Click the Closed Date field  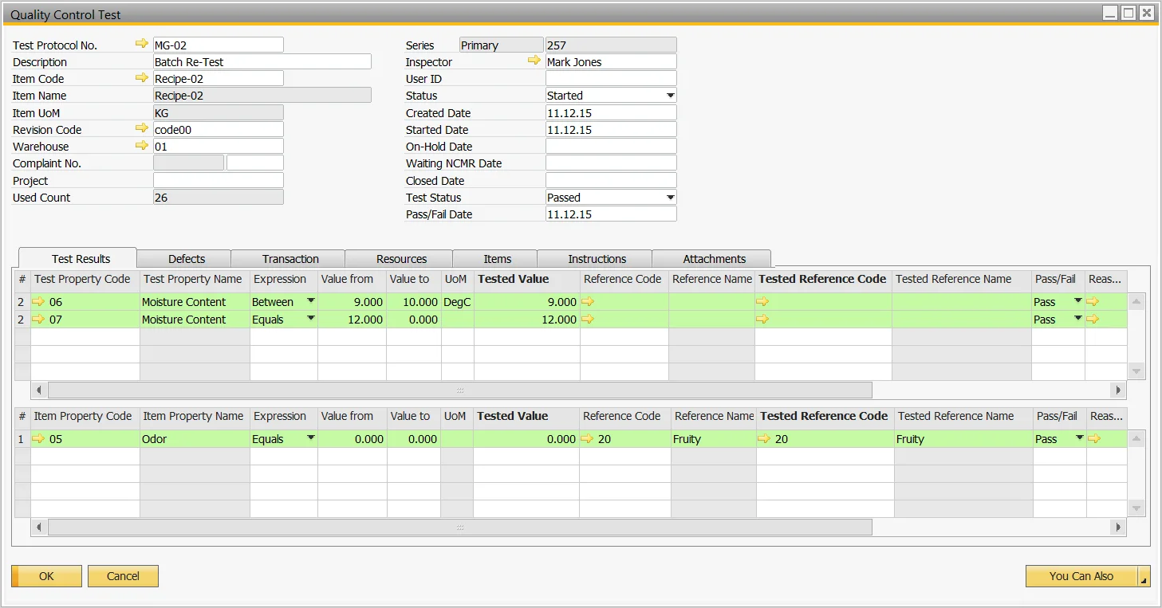point(611,180)
